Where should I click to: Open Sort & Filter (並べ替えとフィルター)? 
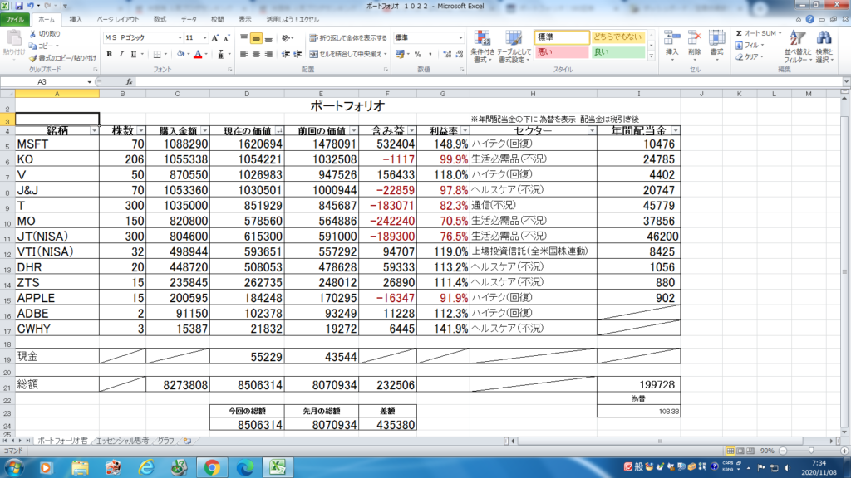(797, 46)
